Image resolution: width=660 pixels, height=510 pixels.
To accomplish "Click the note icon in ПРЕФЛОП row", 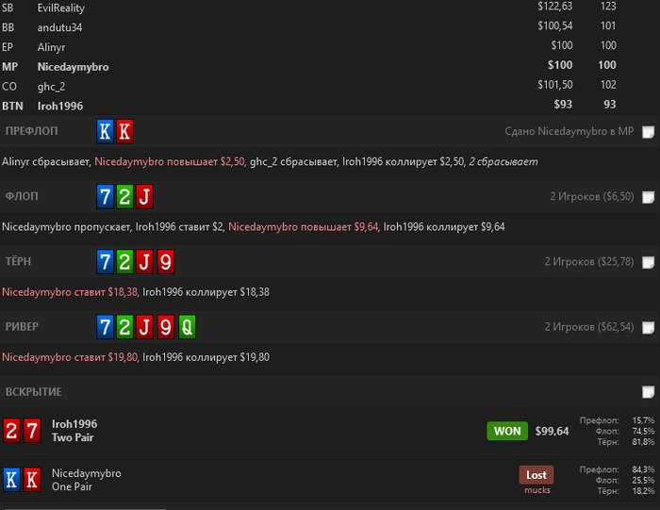I will click(649, 132).
